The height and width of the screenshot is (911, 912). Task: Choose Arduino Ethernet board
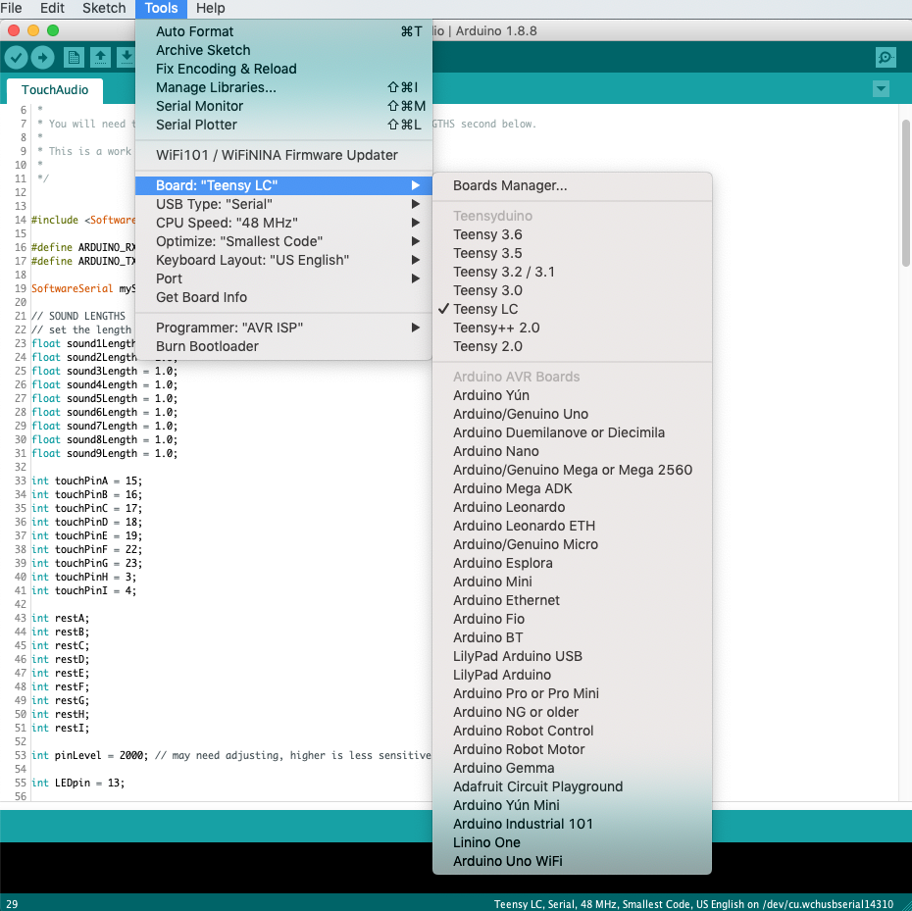tap(573, 600)
